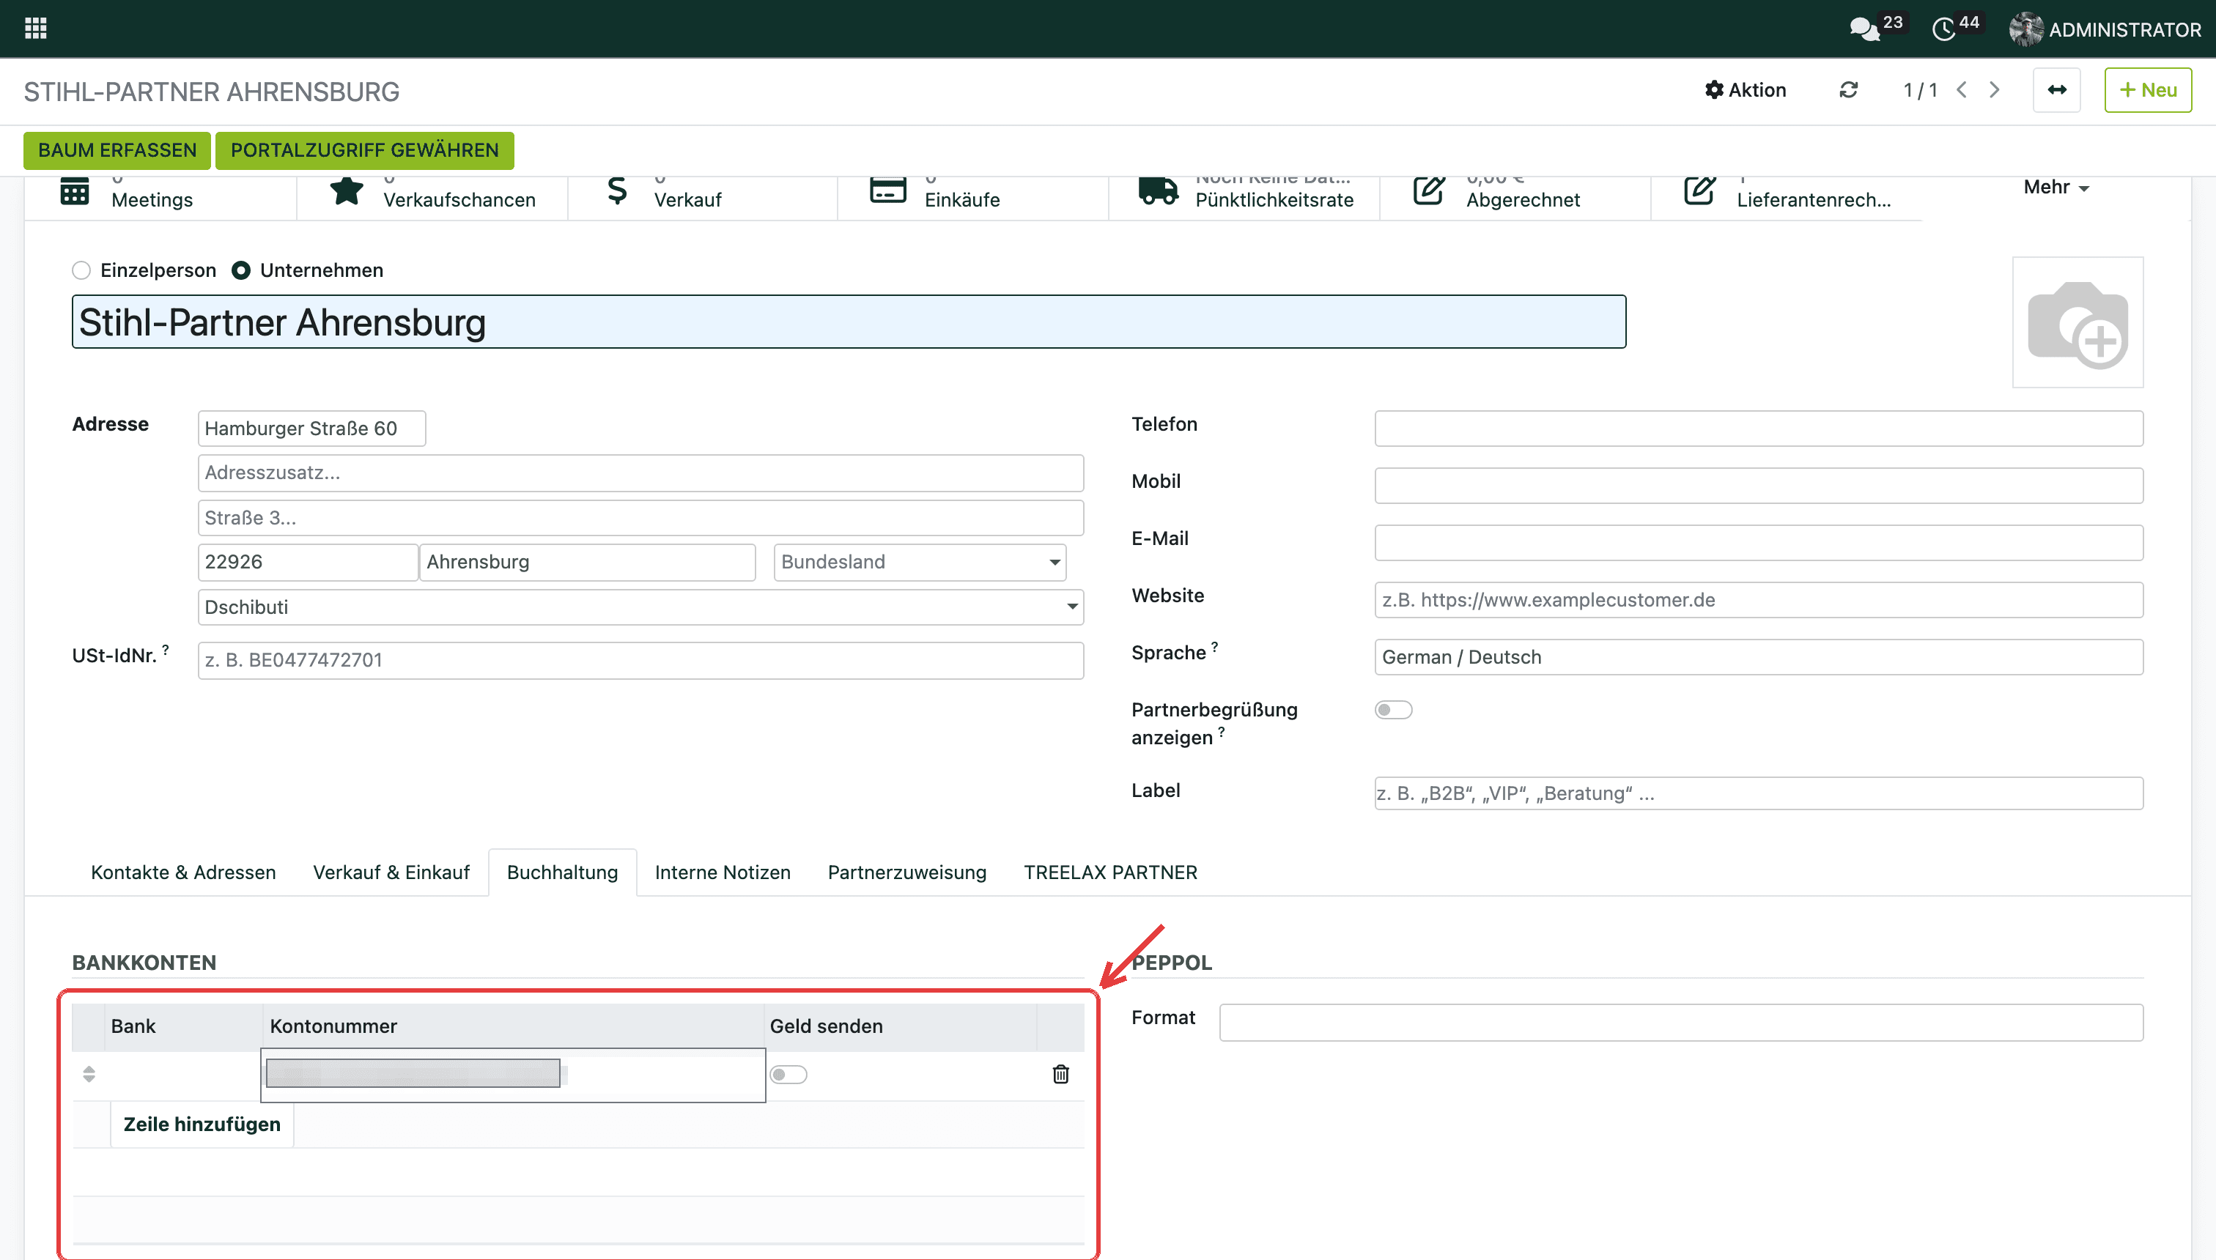Reload the record with refresh icon
This screenshot has width=2216, height=1260.
pos(1848,90)
